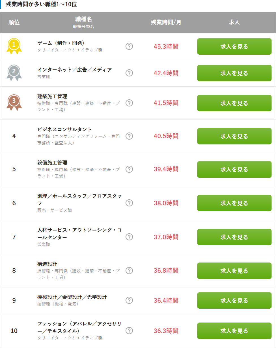
Task: Open help tooltip for 調理／ホールスタッフ row
Action: 129,203
